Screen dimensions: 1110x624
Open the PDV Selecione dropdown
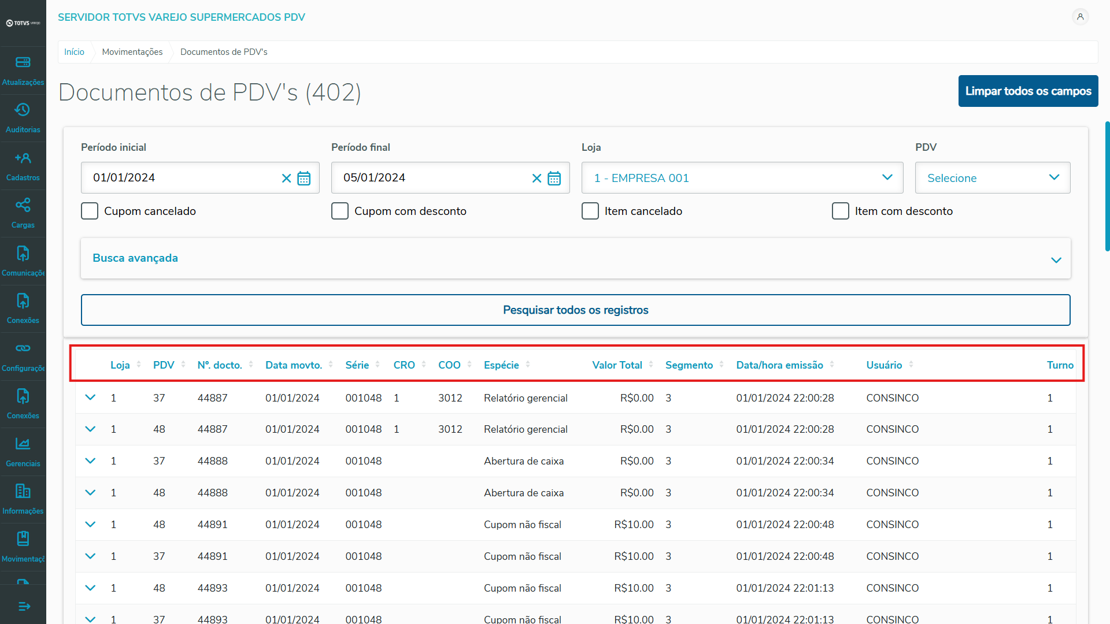[x=992, y=178]
